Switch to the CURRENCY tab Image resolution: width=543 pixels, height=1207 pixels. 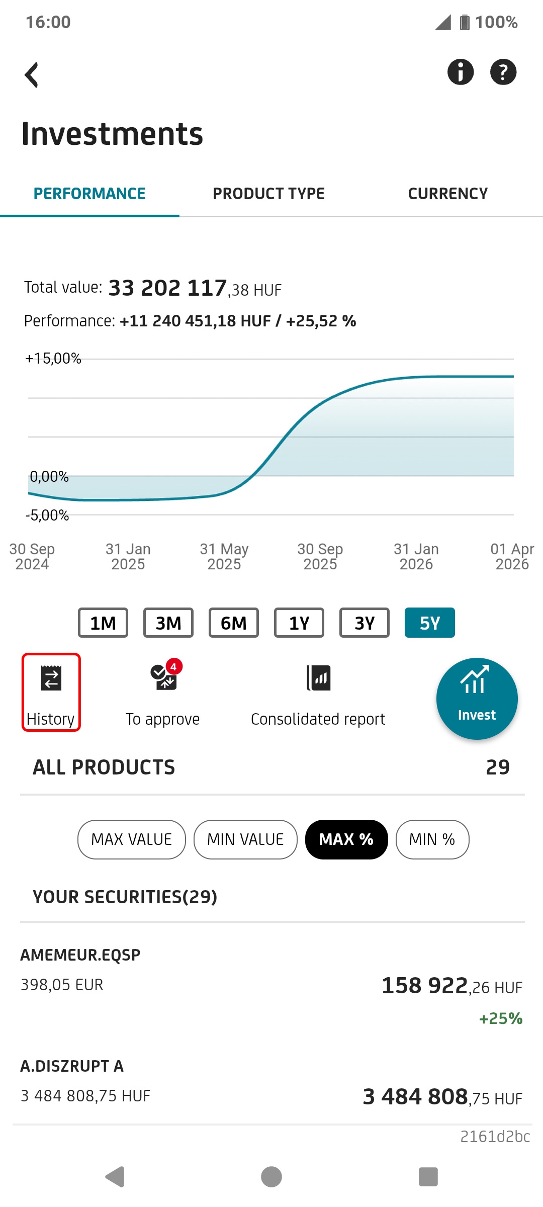point(448,194)
